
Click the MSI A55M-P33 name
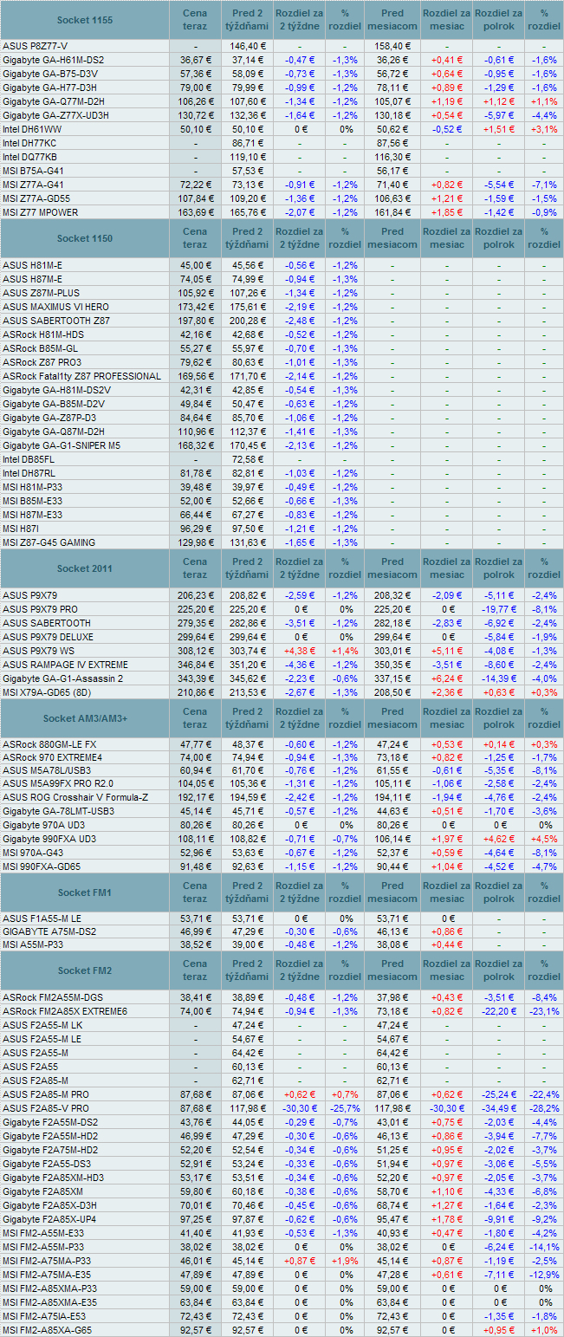(35, 945)
